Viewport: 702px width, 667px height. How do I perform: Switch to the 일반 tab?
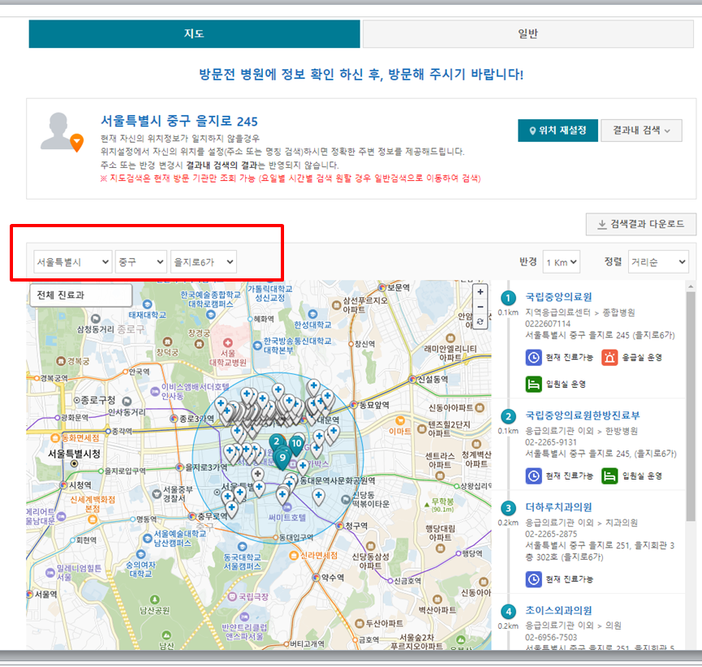click(526, 34)
